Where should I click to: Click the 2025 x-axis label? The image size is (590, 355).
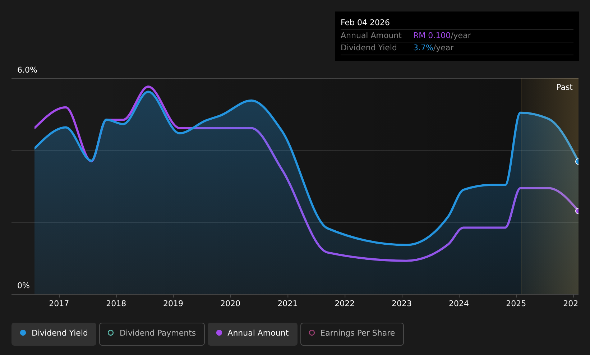coord(516,304)
